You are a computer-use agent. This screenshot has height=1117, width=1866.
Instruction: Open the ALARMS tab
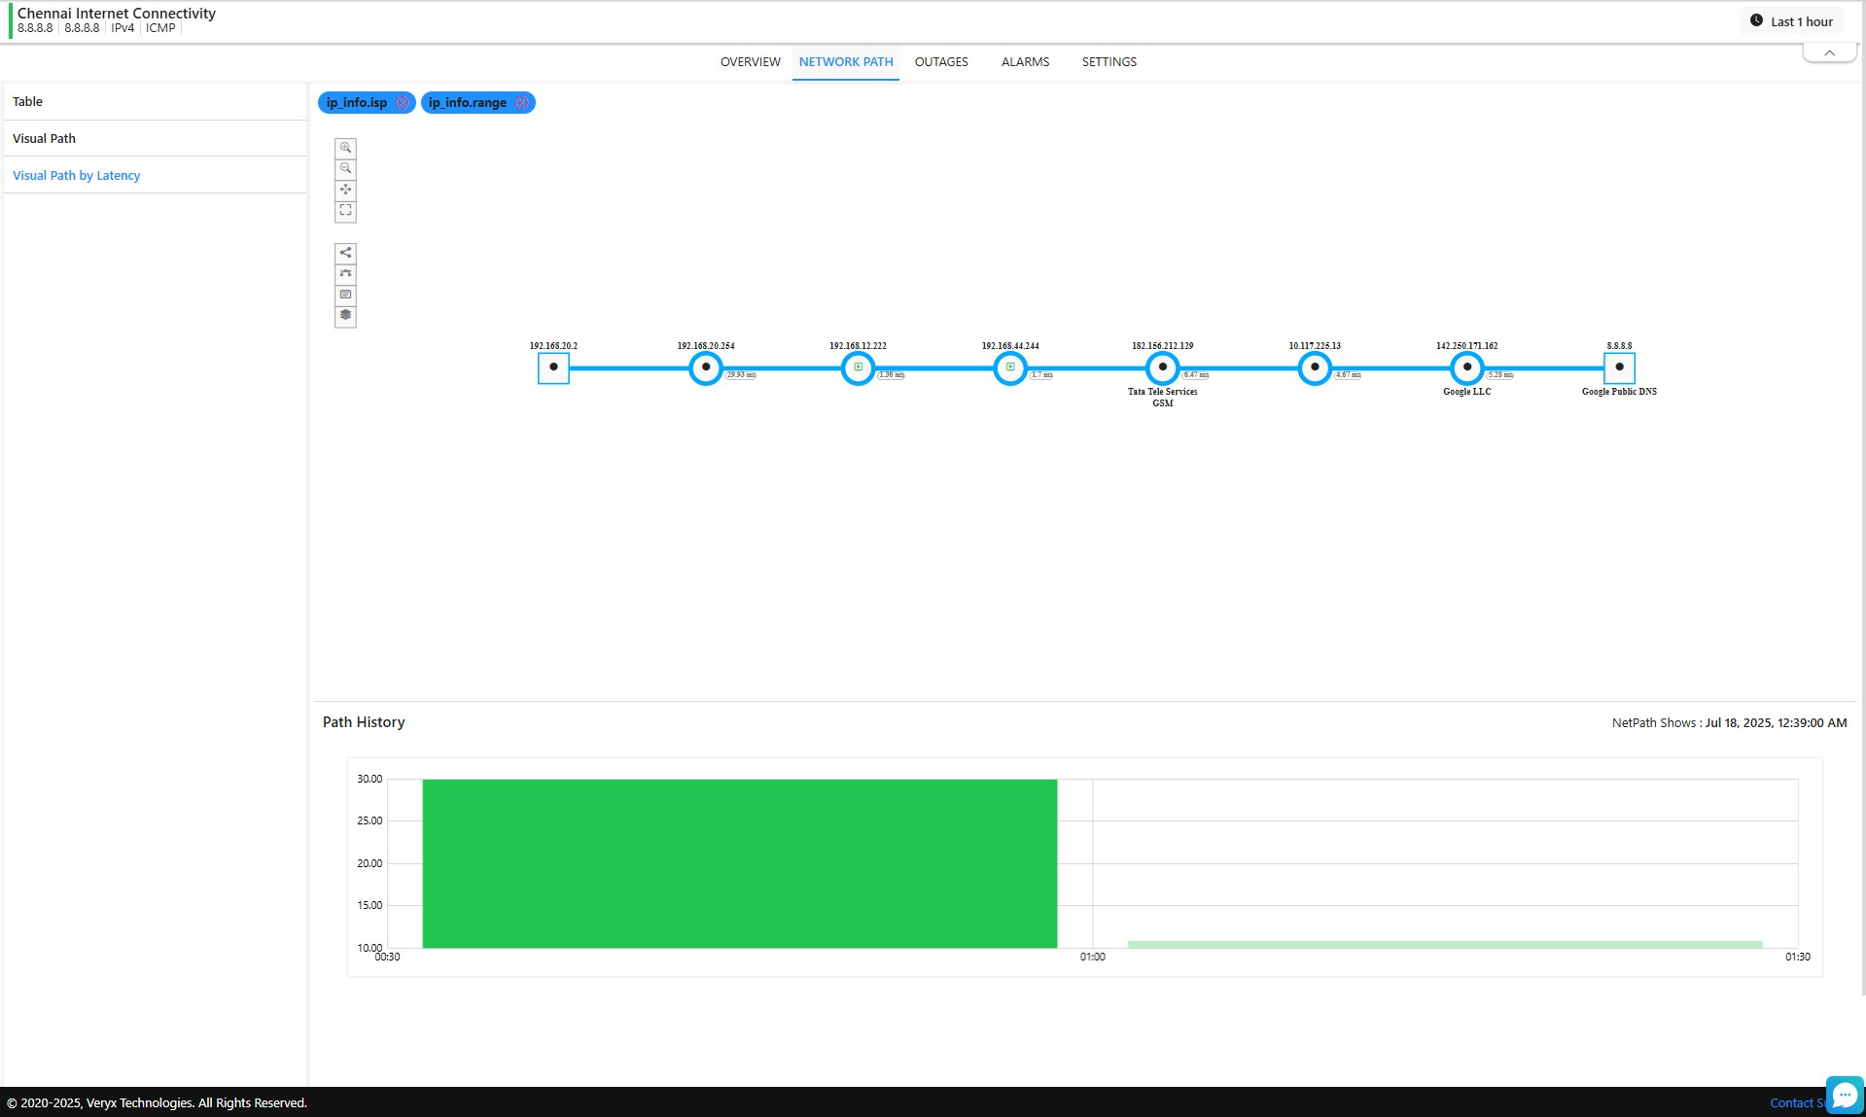tap(1025, 62)
